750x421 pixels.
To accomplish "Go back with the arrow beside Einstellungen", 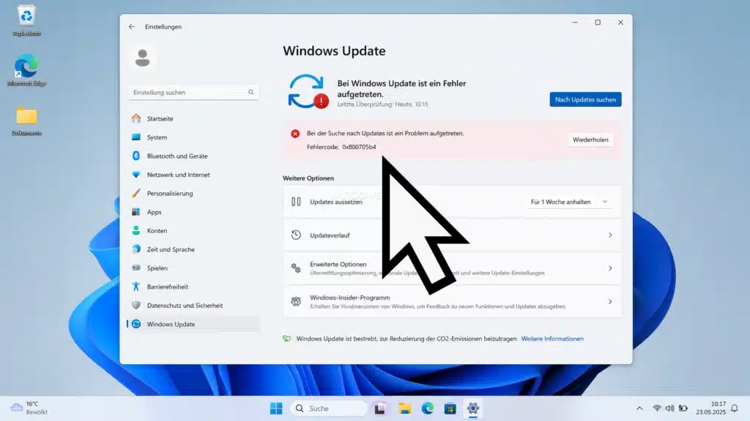I will coord(132,27).
